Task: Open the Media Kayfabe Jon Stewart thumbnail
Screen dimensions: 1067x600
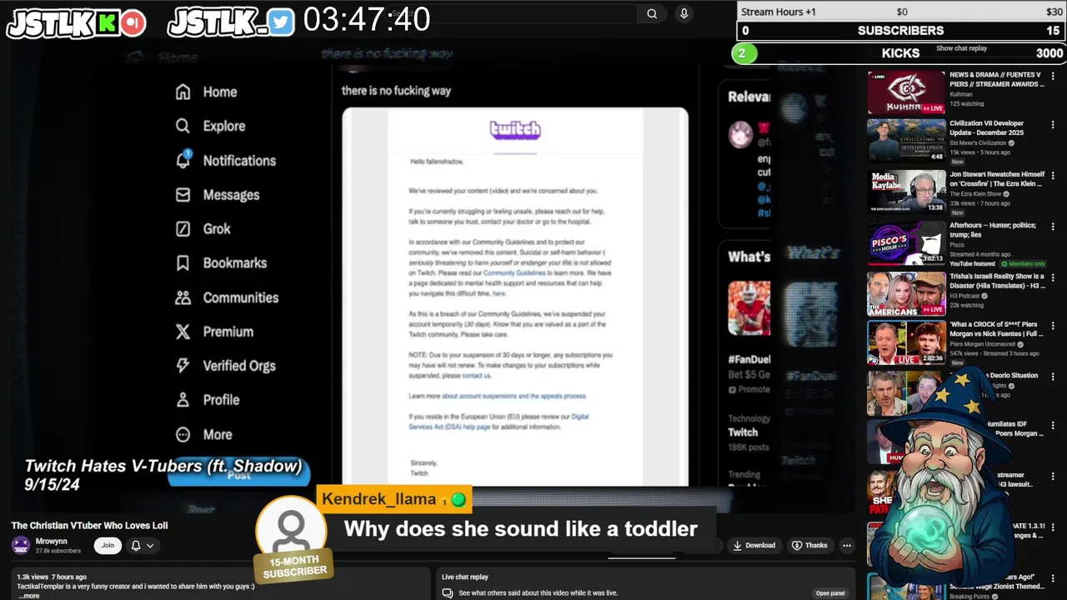Action: (x=906, y=191)
